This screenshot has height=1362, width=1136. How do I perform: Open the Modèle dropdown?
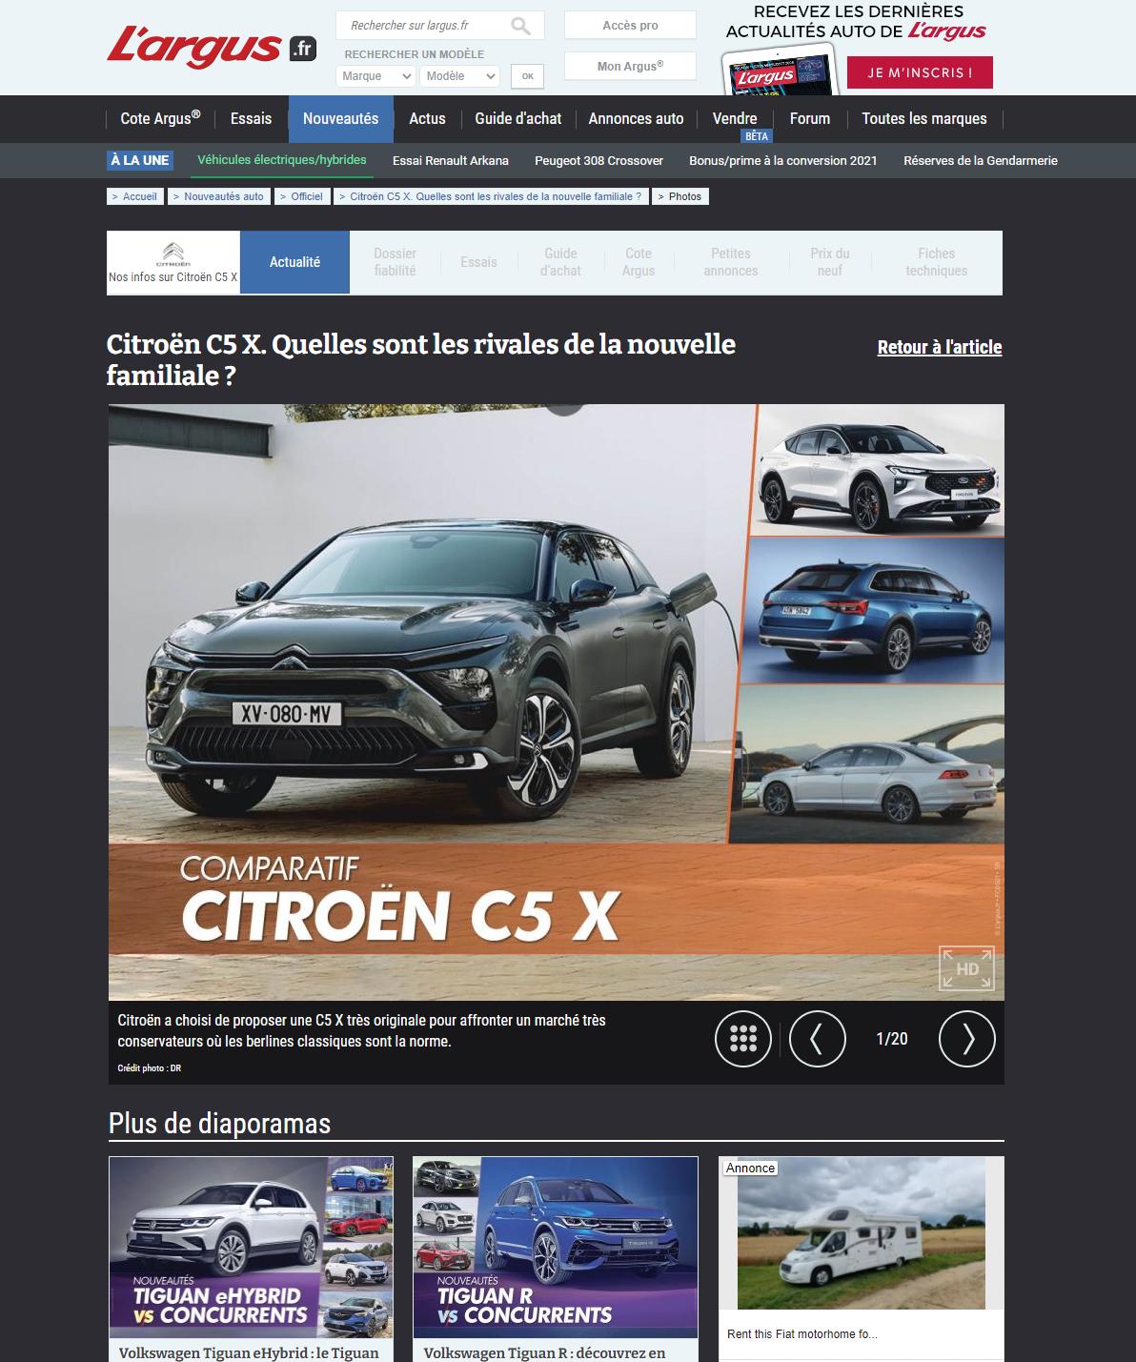click(459, 76)
